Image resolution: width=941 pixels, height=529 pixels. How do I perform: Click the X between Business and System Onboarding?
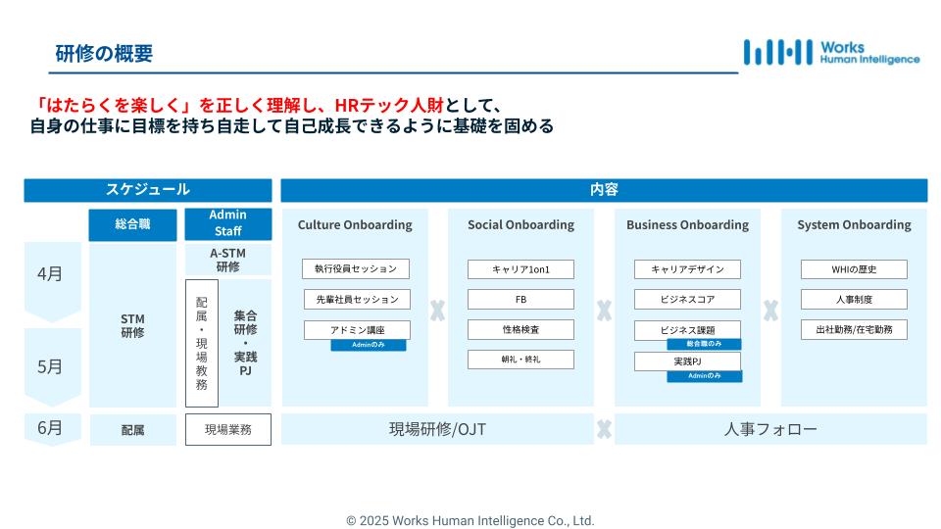[x=770, y=311]
